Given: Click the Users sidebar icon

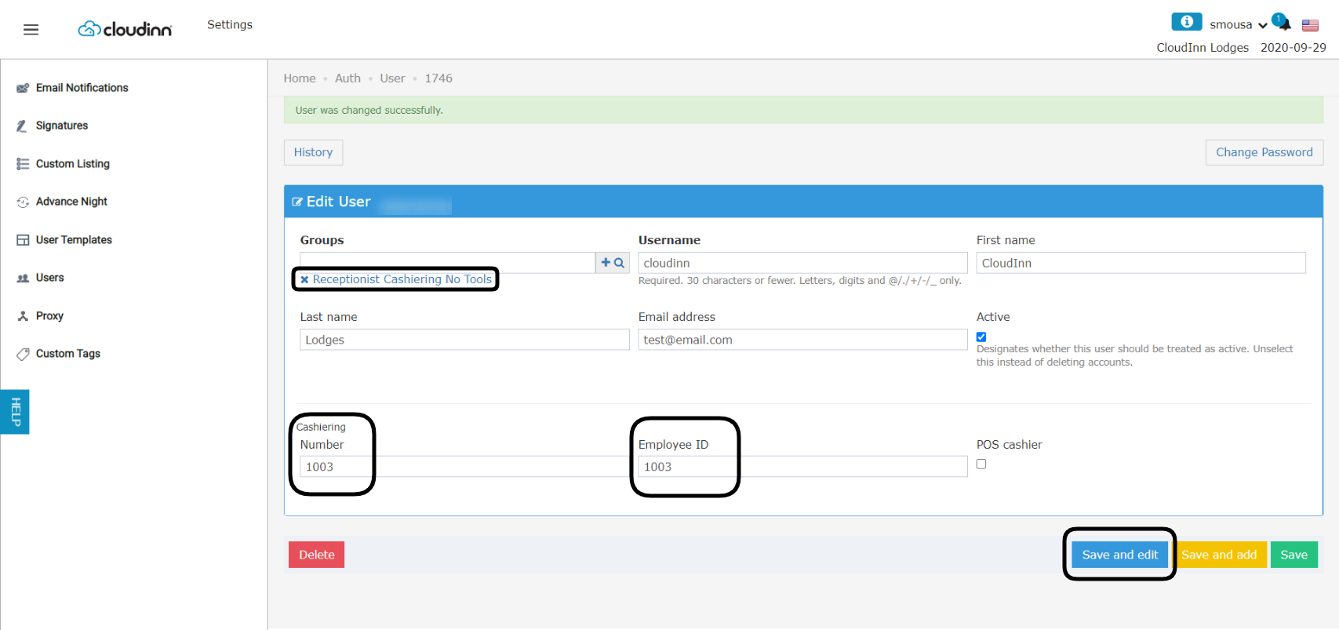Looking at the screenshot, I should click(x=23, y=278).
